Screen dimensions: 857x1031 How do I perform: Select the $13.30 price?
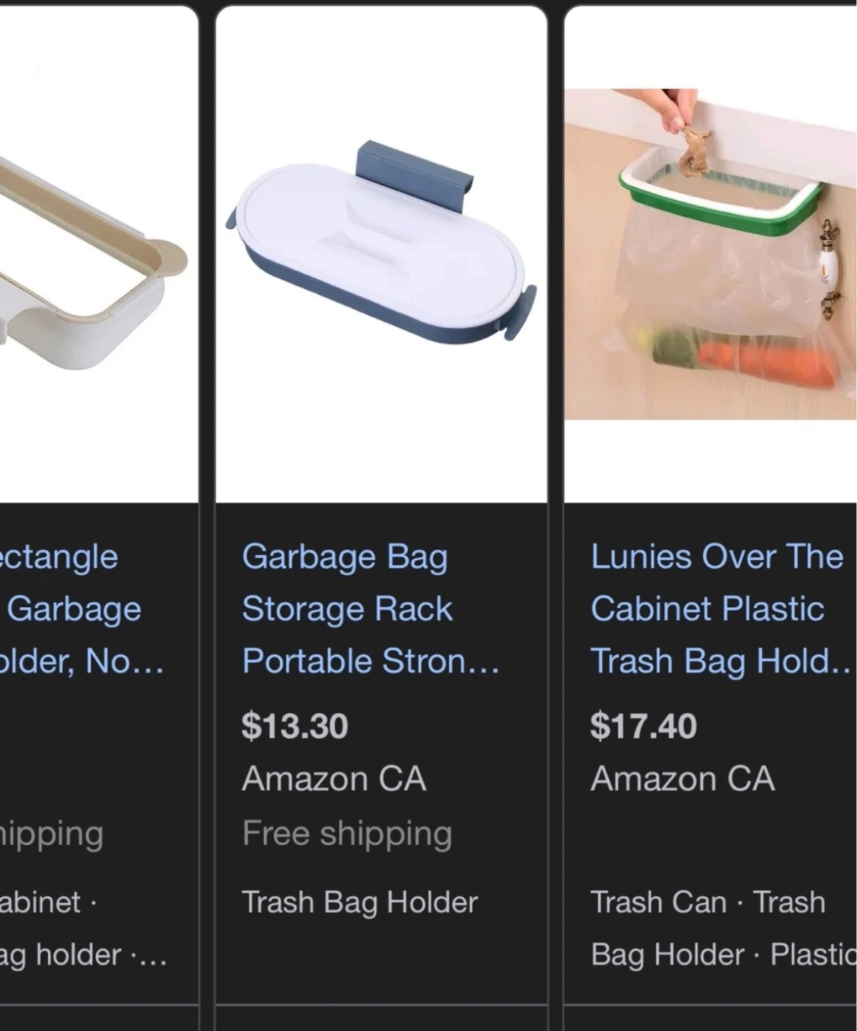(x=295, y=726)
